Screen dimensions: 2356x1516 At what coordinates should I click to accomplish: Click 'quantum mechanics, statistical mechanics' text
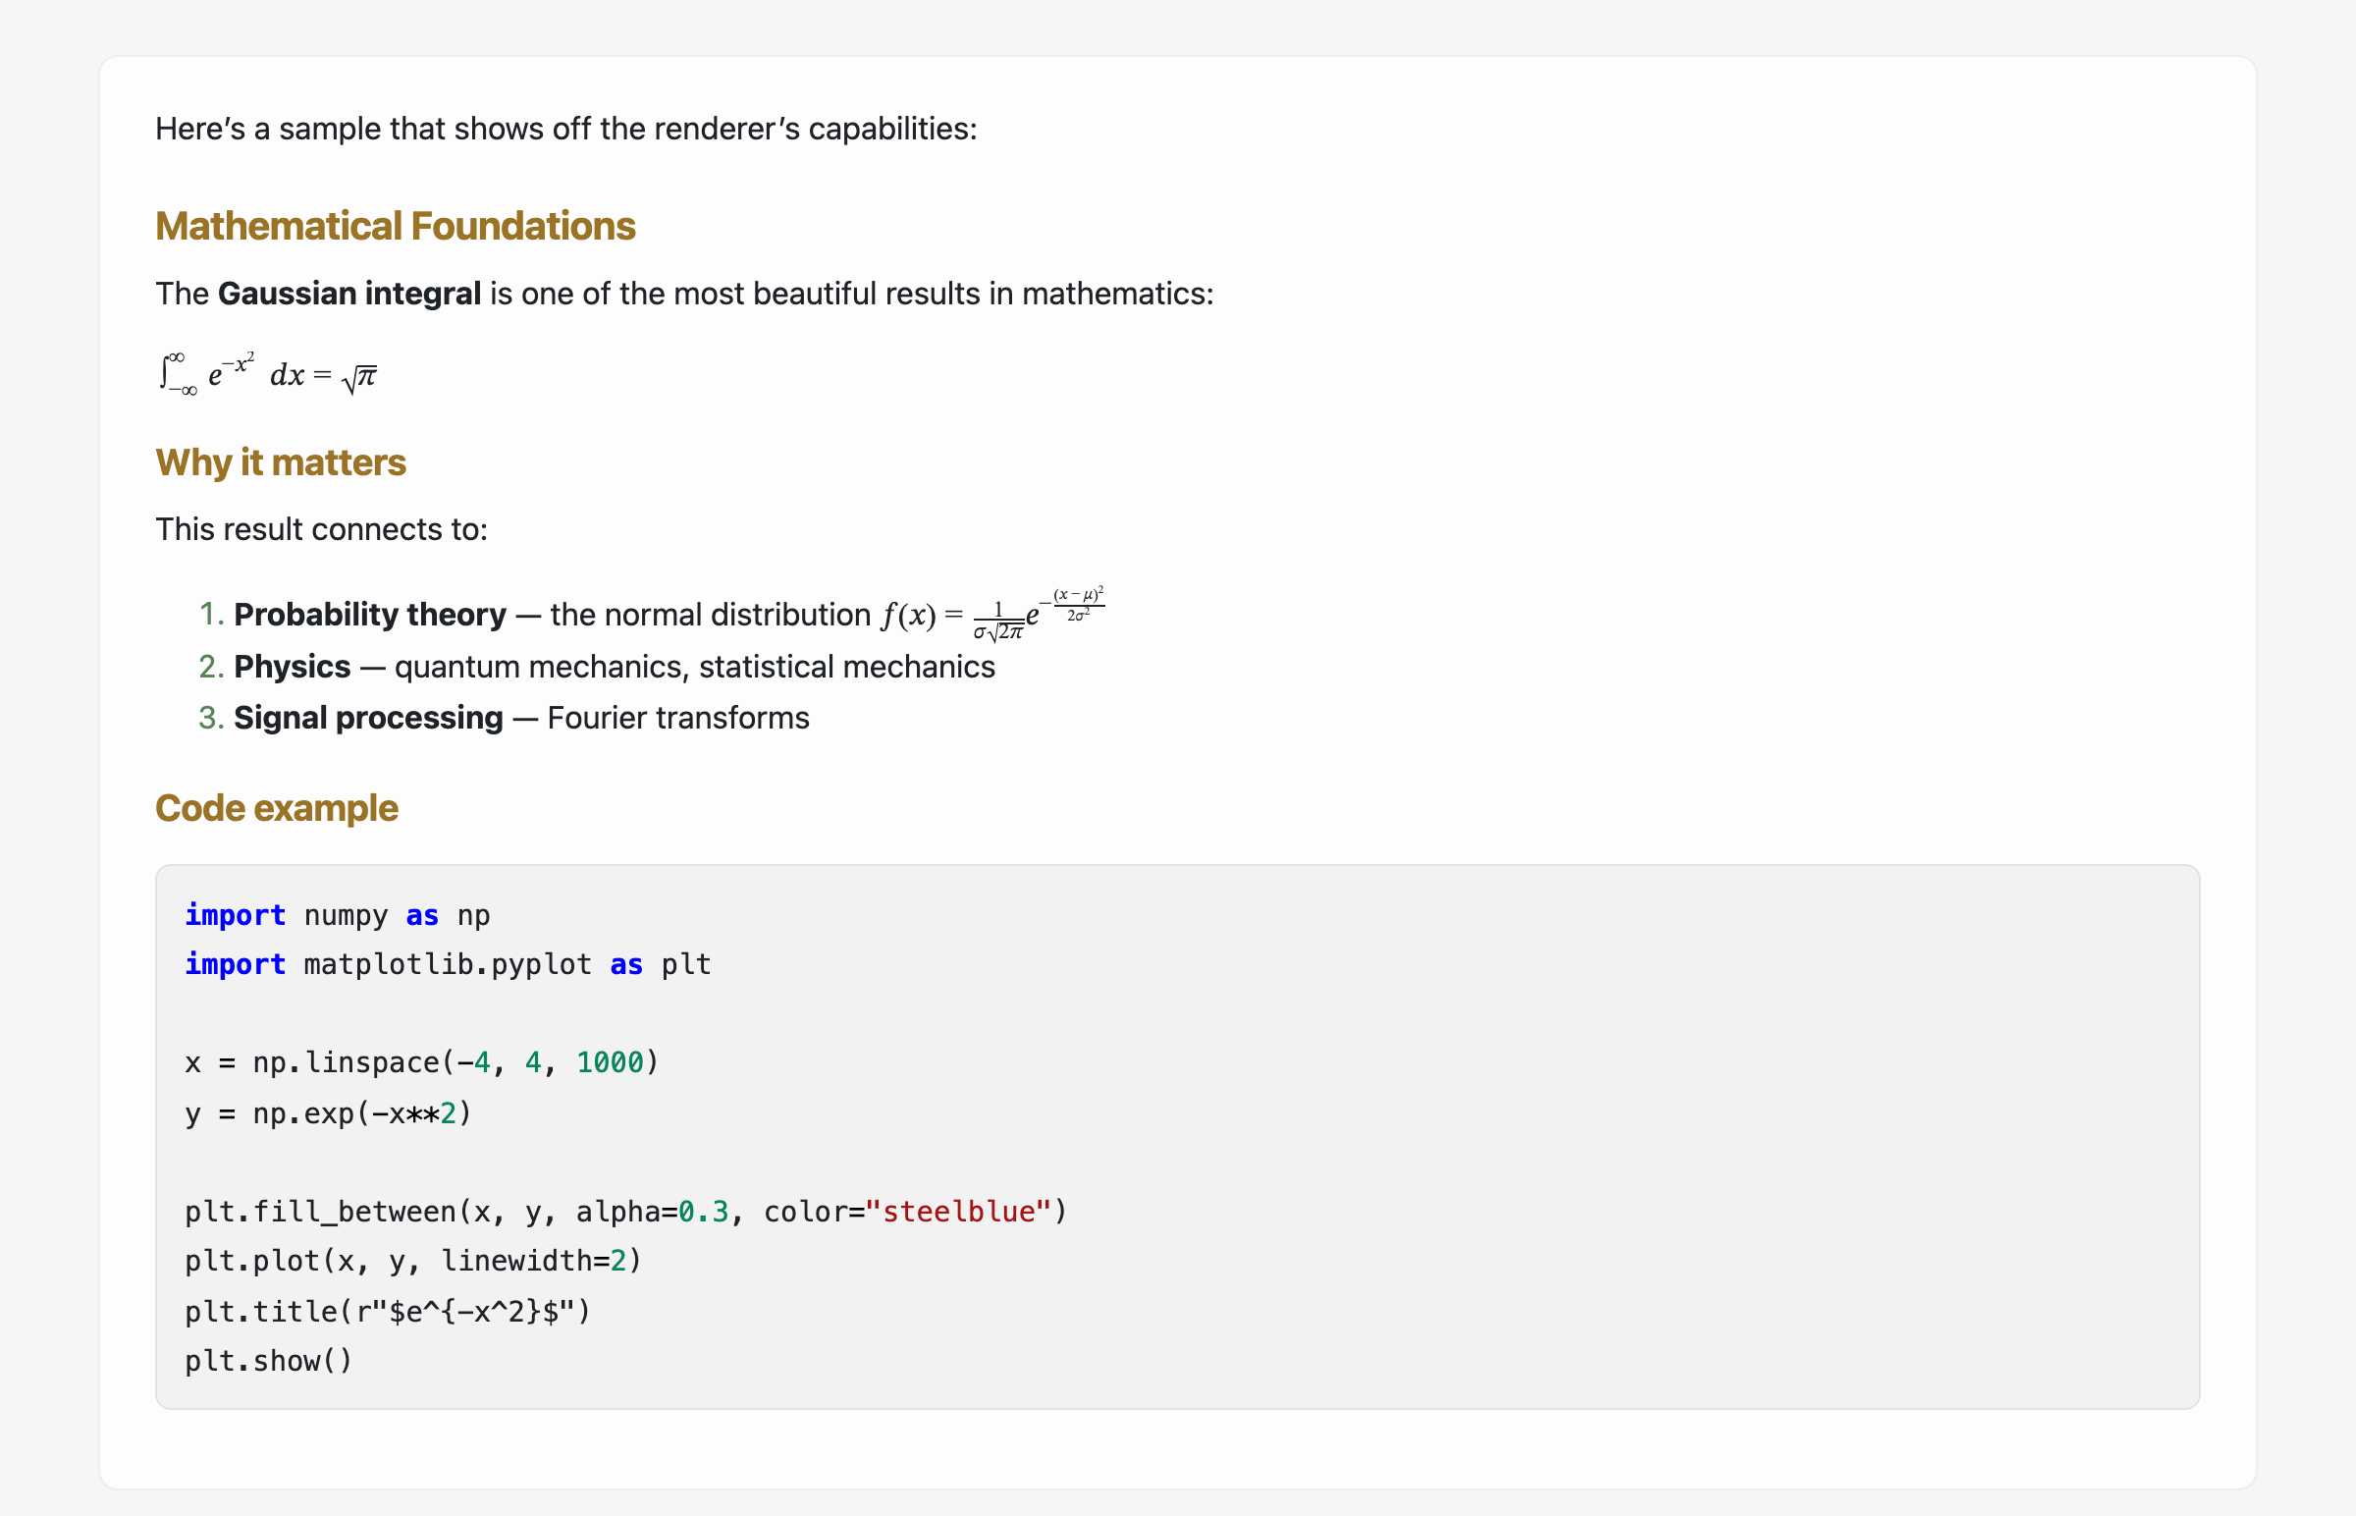(695, 668)
